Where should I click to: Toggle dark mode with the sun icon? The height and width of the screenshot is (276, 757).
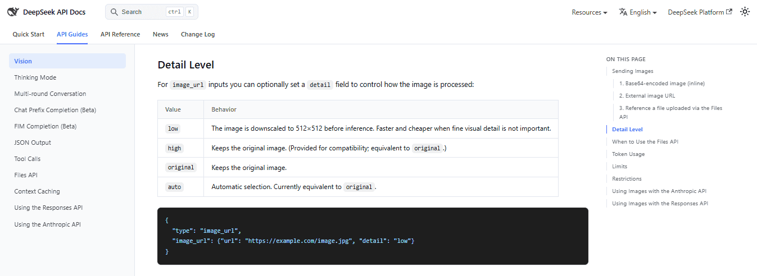pyautogui.click(x=745, y=12)
